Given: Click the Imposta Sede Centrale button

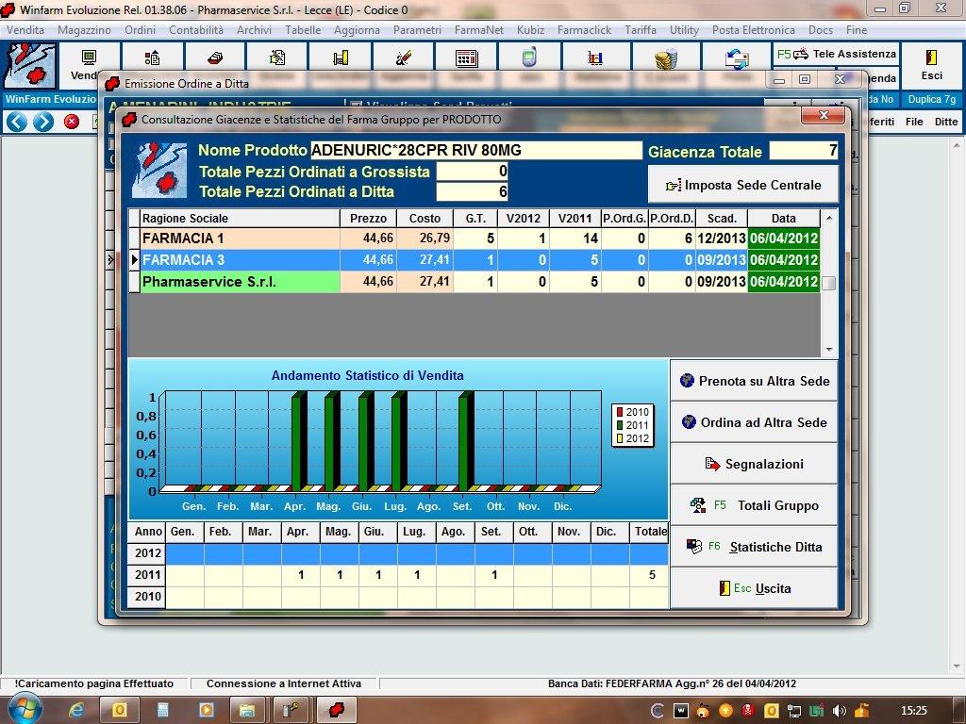Looking at the screenshot, I should pyautogui.click(x=742, y=186).
